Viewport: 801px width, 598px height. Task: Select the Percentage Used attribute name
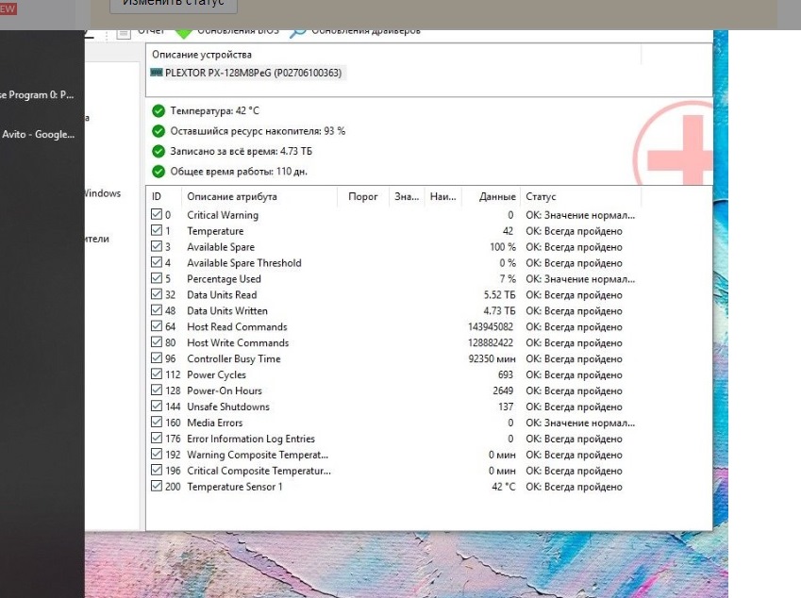[224, 279]
